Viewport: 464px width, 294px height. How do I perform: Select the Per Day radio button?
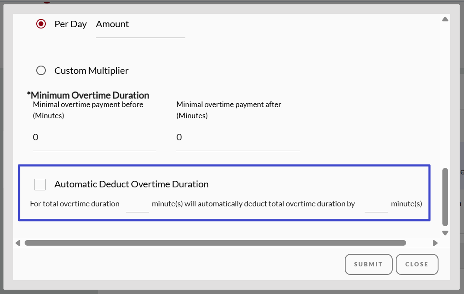tap(41, 24)
